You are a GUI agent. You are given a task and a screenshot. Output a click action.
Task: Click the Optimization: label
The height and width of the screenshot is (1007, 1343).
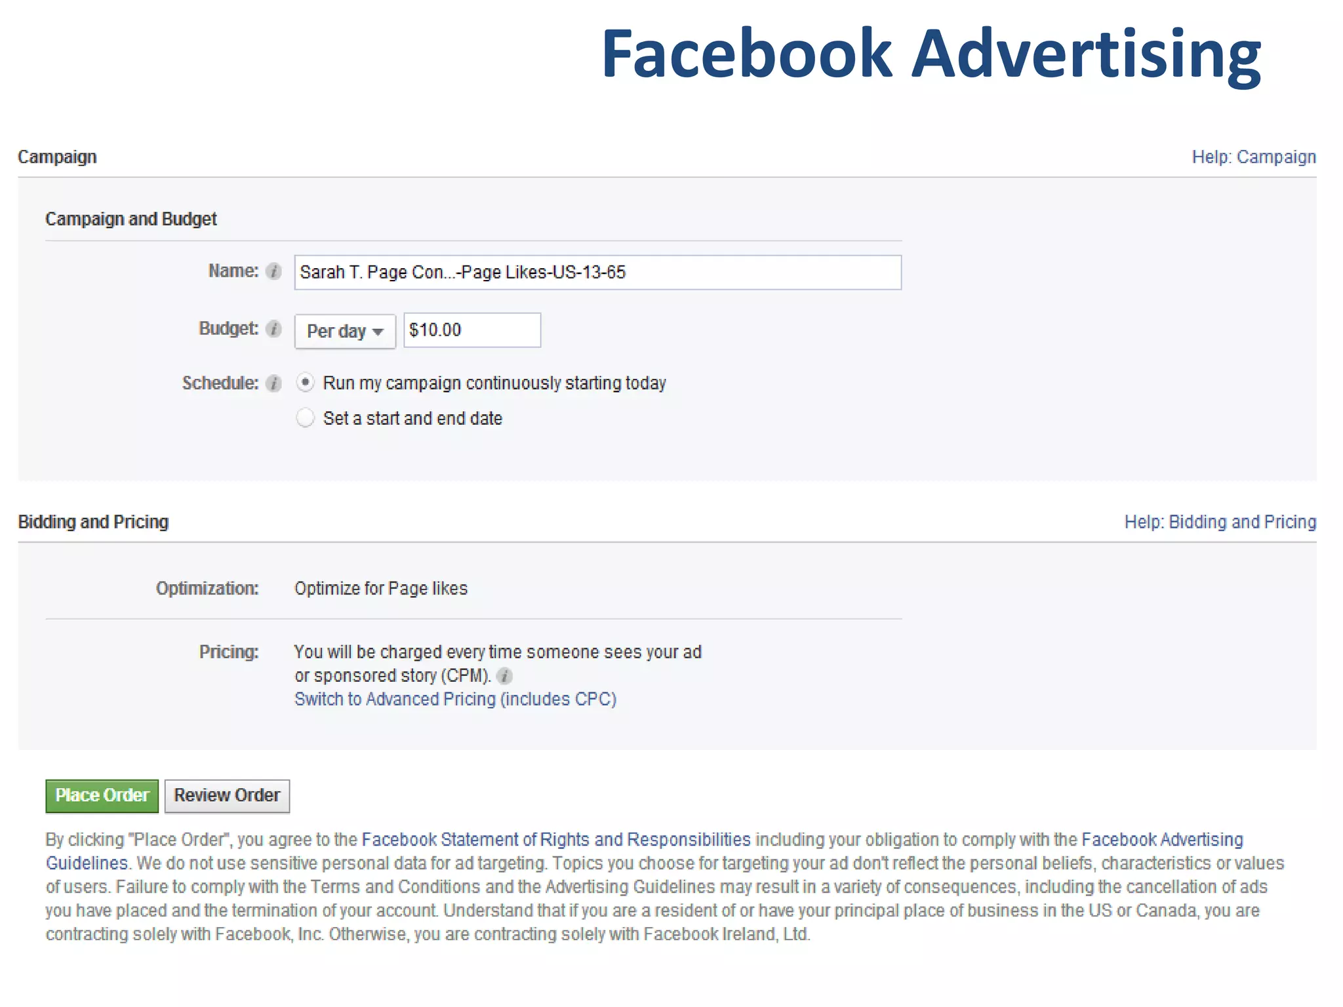point(207,589)
